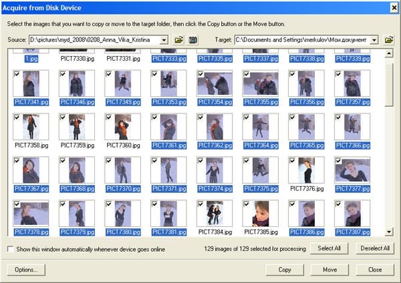Uncheck the PICT7384.jpg checkbox
Screen dimensions: 401x283
(x=200, y=204)
